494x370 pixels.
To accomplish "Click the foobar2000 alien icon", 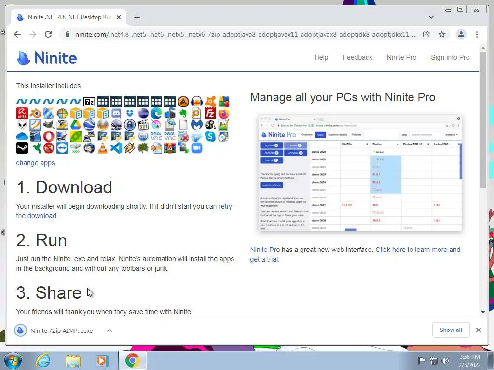I will [22, 125].
